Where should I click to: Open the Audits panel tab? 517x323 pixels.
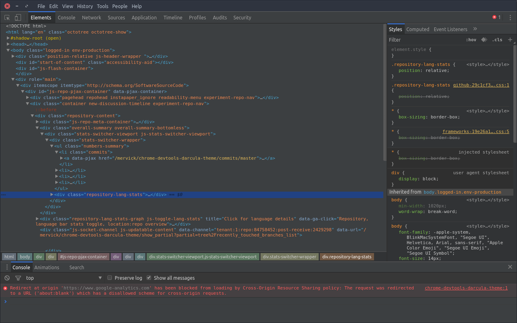220,17
